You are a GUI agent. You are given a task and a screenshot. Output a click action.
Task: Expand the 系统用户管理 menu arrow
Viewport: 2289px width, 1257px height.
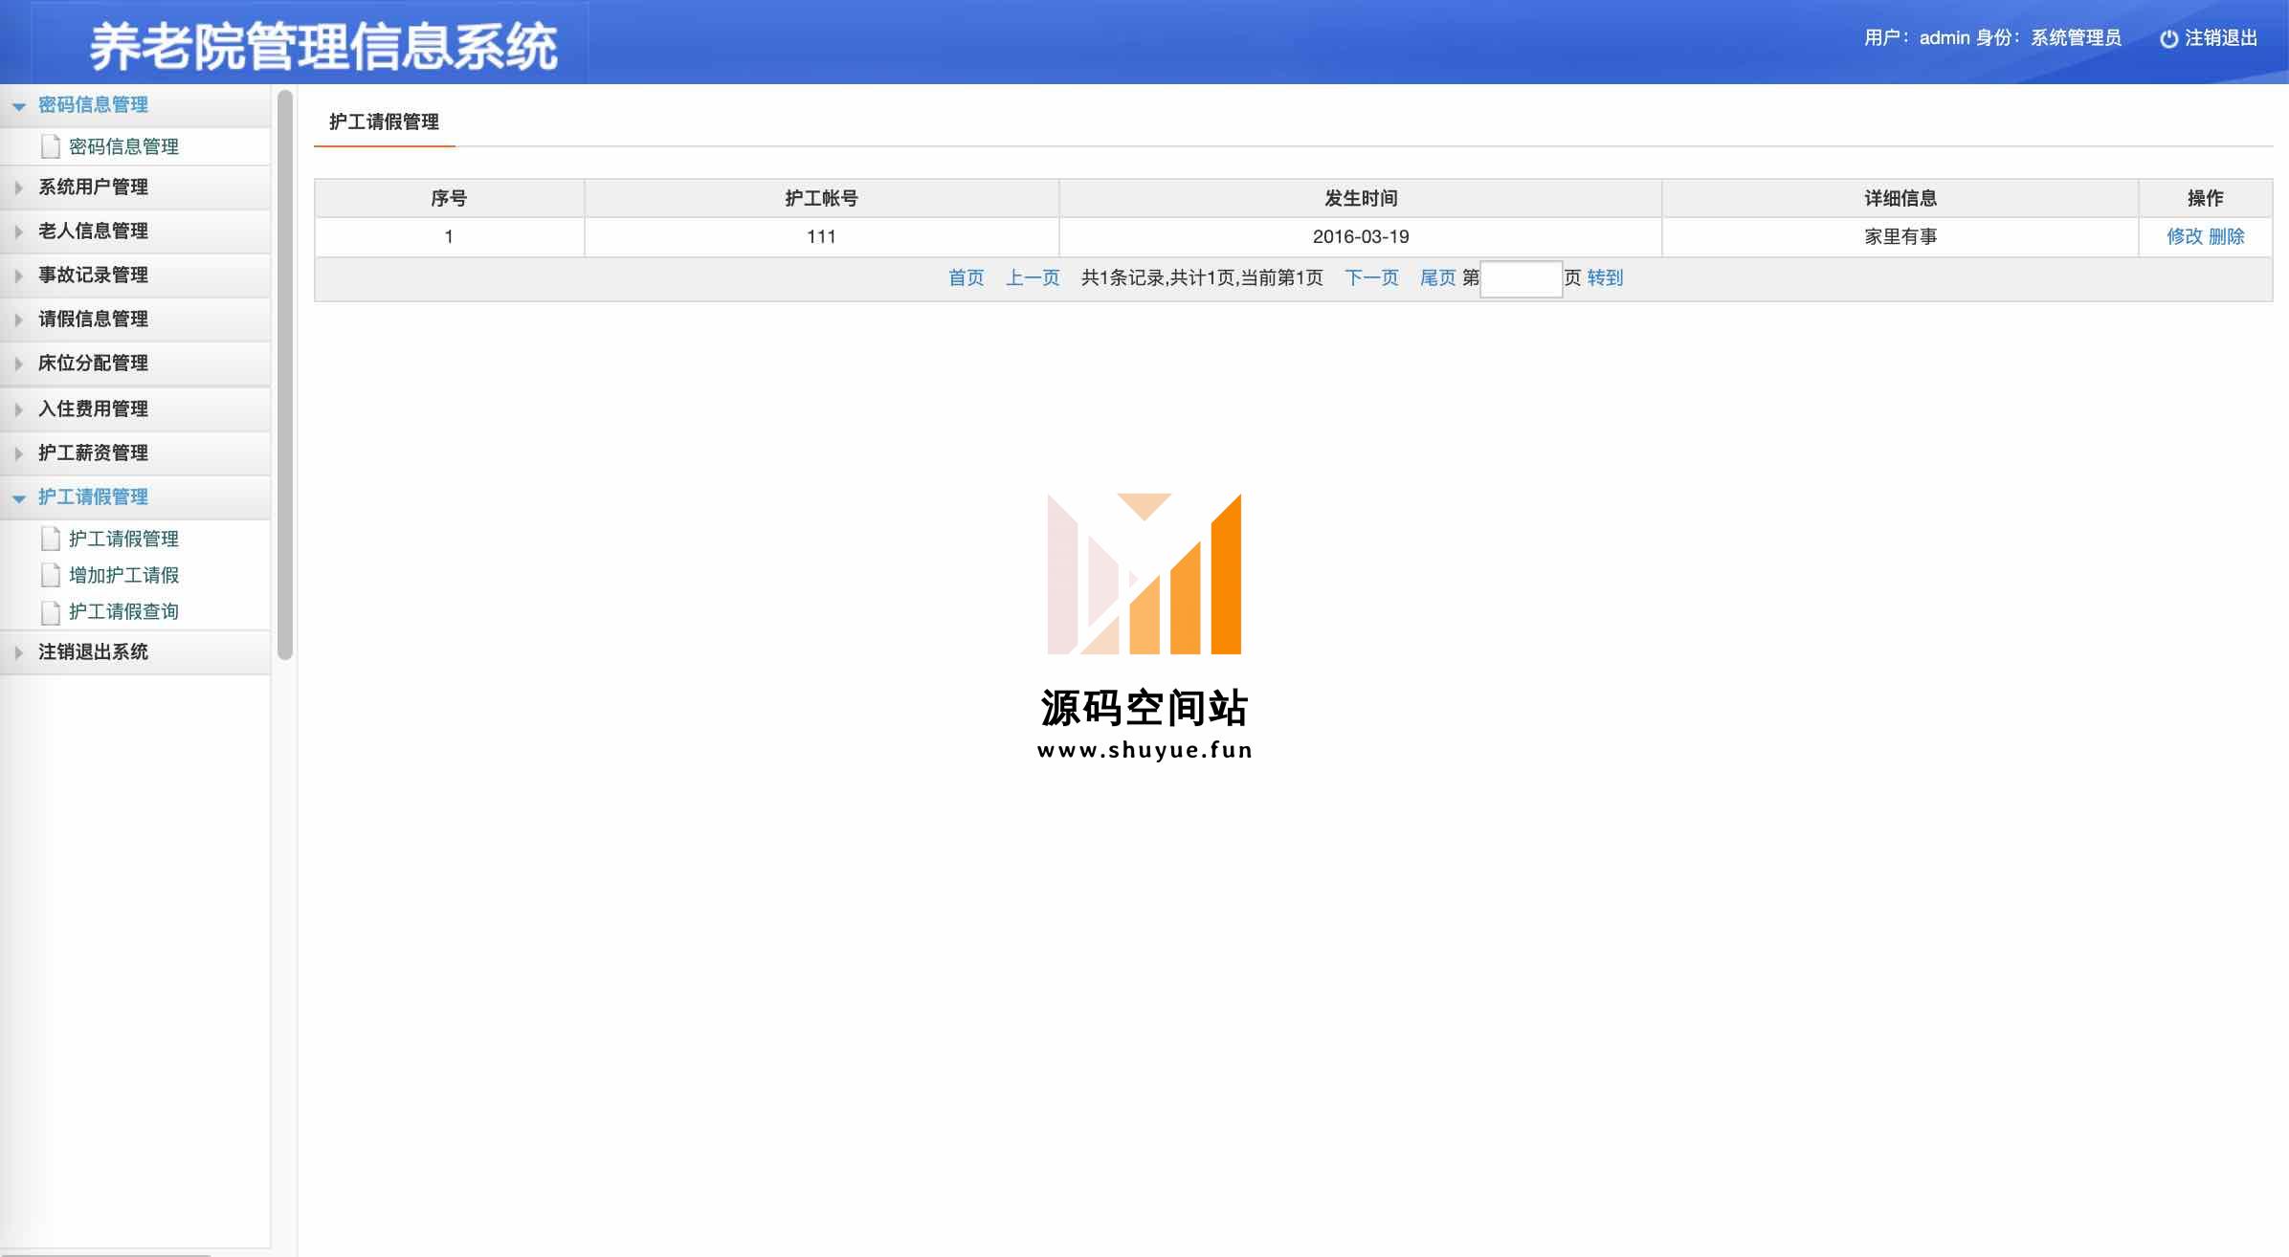click(x=18, y=187)
